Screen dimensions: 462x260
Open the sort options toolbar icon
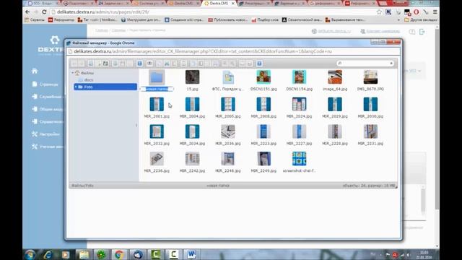[x=250, y=64]
